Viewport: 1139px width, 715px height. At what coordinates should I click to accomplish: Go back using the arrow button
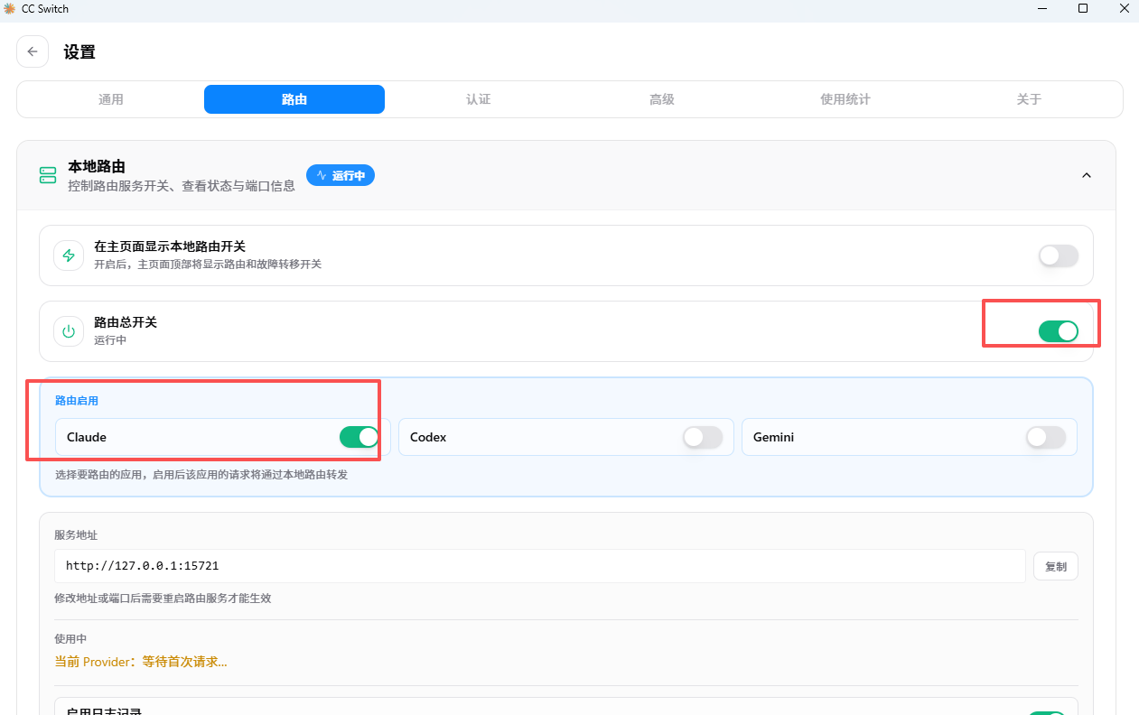(x=33, y=51)
